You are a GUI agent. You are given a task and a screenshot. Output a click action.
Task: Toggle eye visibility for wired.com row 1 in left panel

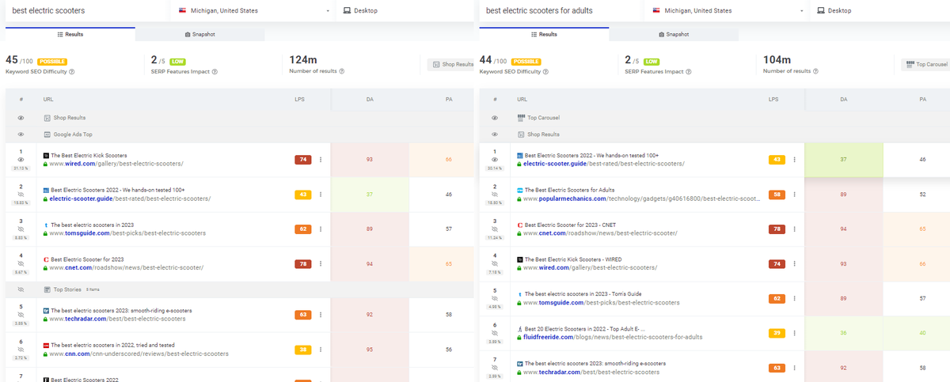[21, 160]
